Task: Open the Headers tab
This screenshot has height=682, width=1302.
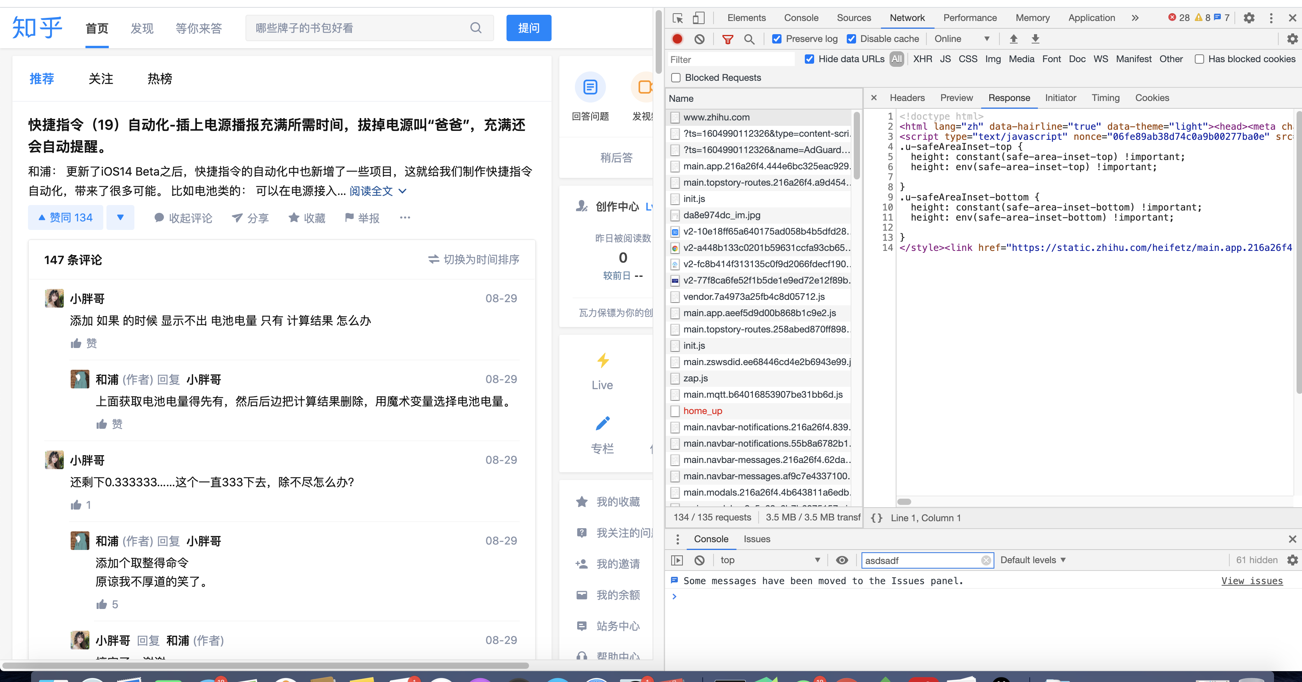Action: 907,97
